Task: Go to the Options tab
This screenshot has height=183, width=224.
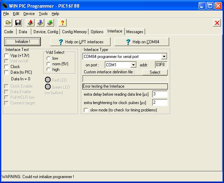Action: click(x=97, y=31)
